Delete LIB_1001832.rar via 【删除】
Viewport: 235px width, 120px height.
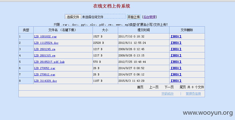(176, 36)
